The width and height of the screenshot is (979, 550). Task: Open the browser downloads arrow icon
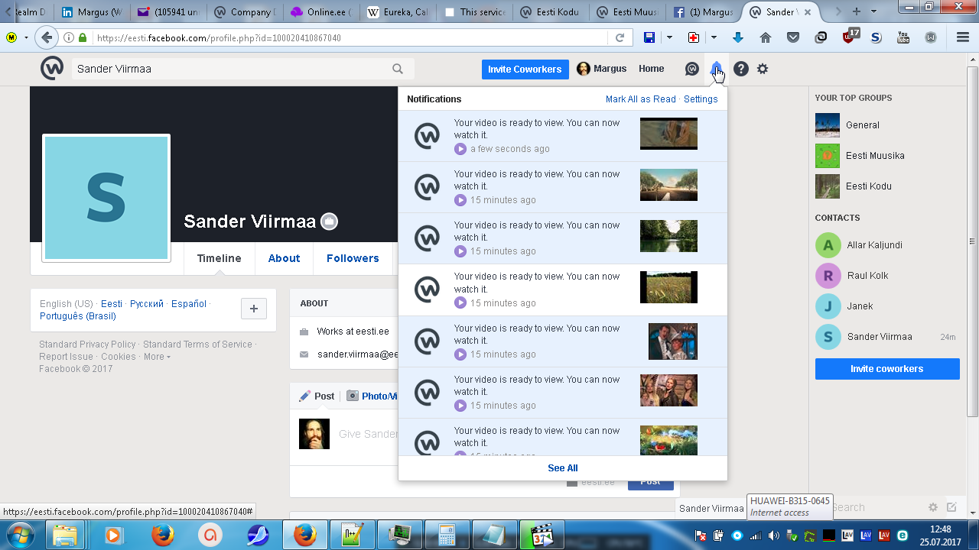pos(738,37)
